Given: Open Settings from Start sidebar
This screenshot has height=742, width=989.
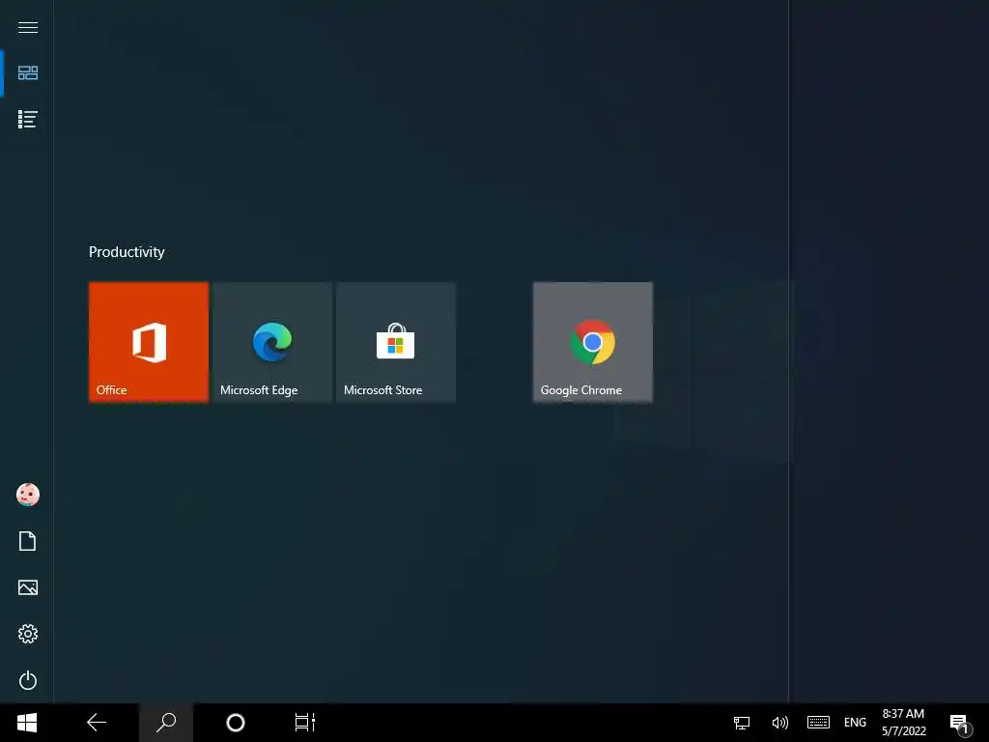Looking at the screenshot, I should [28, 634].
